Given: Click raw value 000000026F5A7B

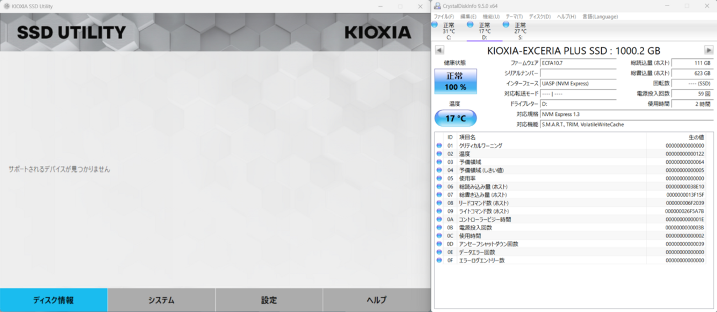Looking at the screenshot, I should coord(684,211).
